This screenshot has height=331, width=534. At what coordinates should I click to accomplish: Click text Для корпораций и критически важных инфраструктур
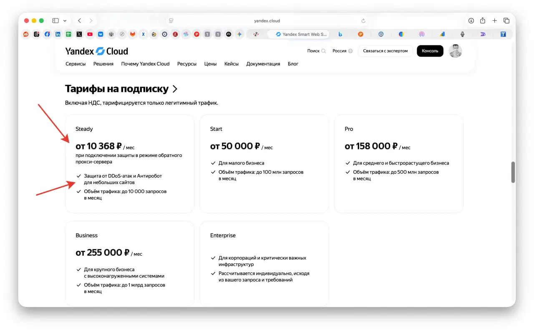point(262,261)
